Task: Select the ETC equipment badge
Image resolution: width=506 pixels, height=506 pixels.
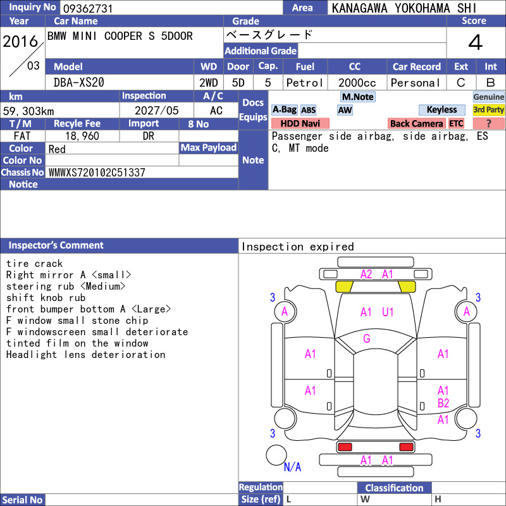Action: [456, 123]
